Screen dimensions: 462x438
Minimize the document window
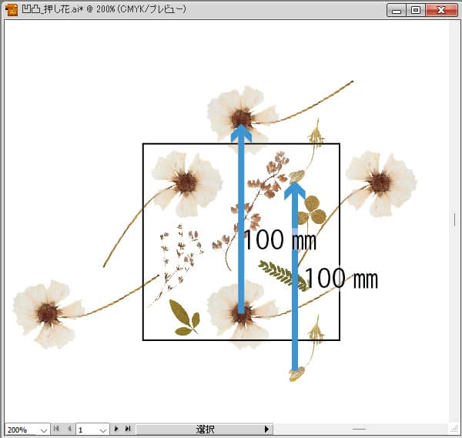tap(397, 10)
